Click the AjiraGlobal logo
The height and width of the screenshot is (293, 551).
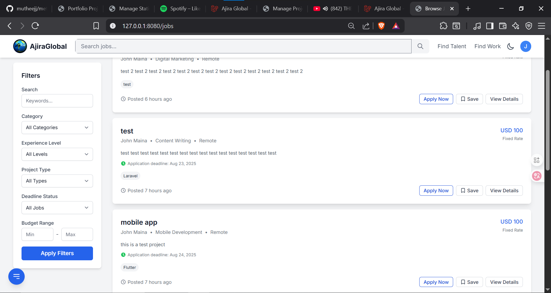click(40, 46)
